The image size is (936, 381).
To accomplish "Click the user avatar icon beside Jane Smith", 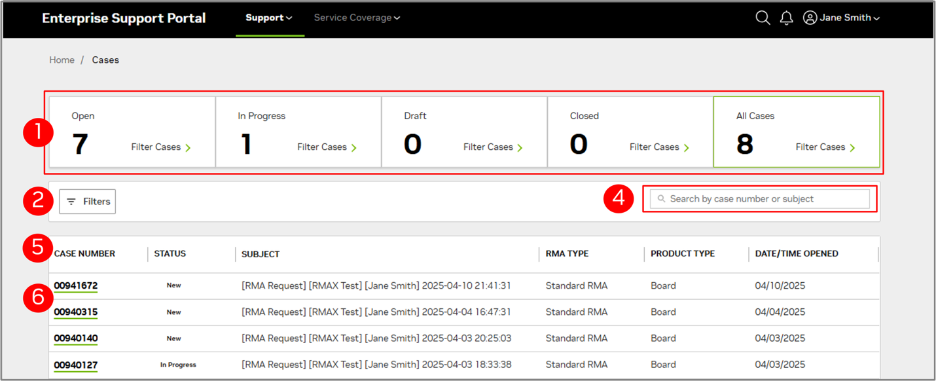I will (x=810, y=18).
